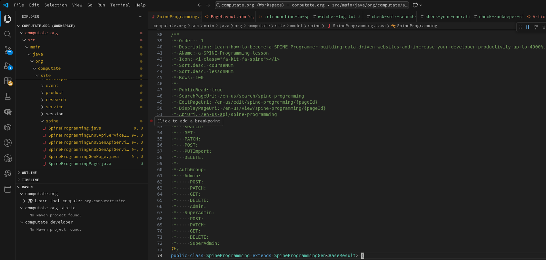This screenshot has height=260, width=546.
Task: Collapse computate.org-static in Maven panel
Action: [x=22, y=208]
